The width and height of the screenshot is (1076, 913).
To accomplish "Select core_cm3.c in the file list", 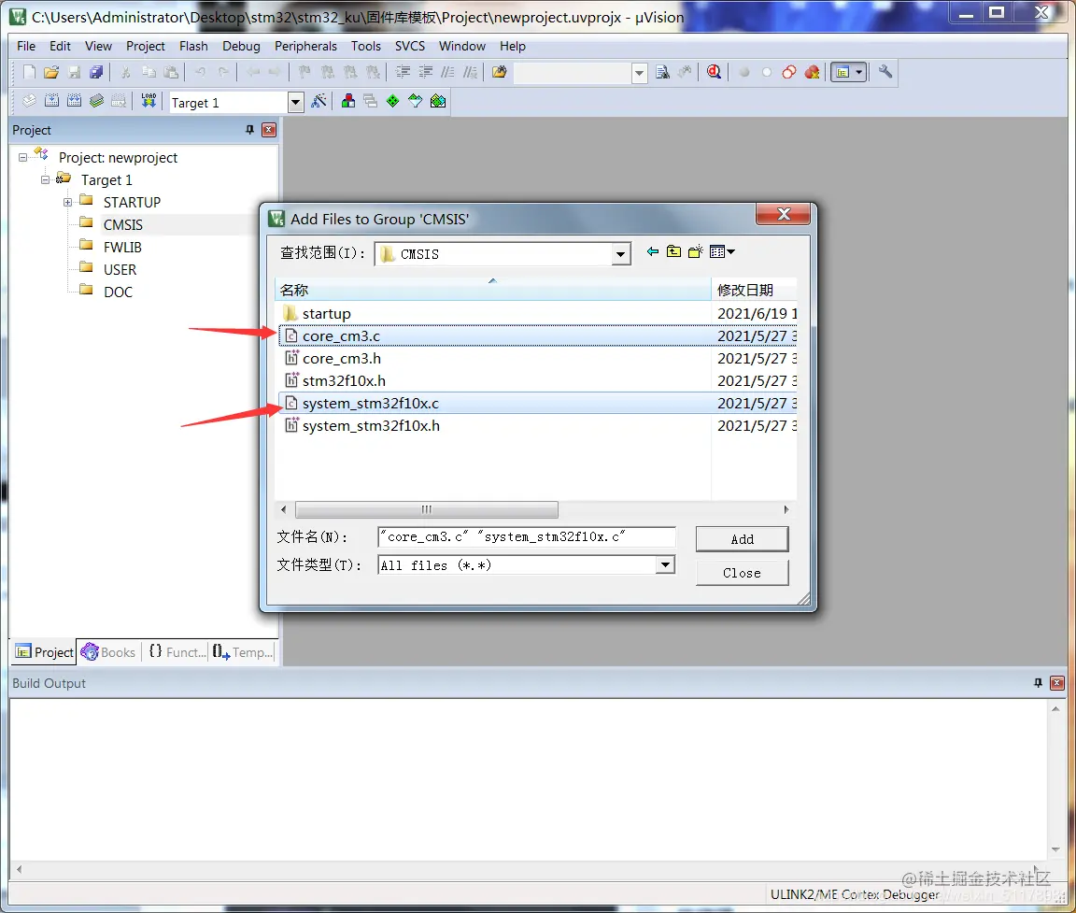I will pos(537,335).
